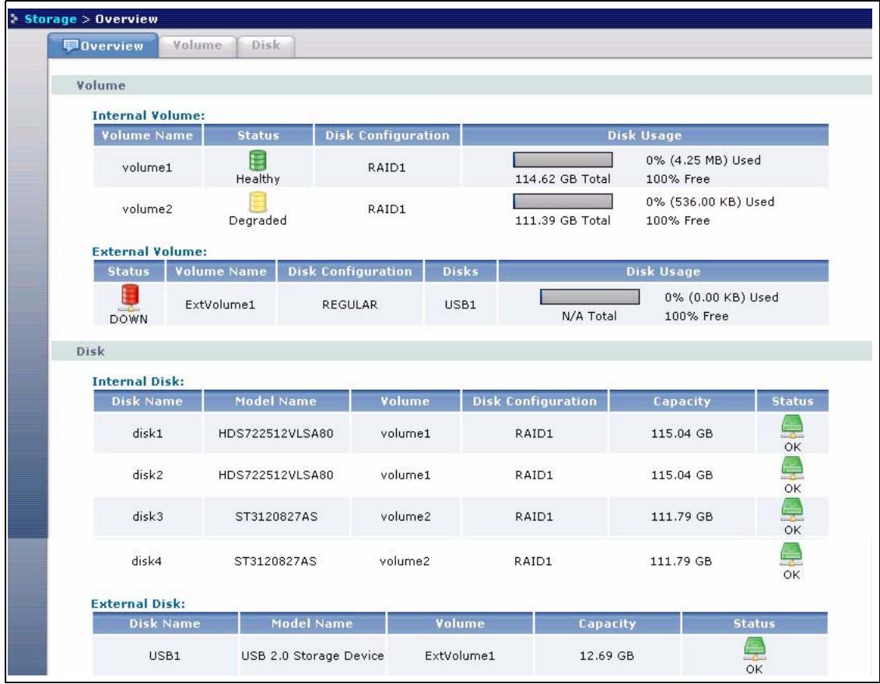Open the Overview tab

[x=103, y=45]
